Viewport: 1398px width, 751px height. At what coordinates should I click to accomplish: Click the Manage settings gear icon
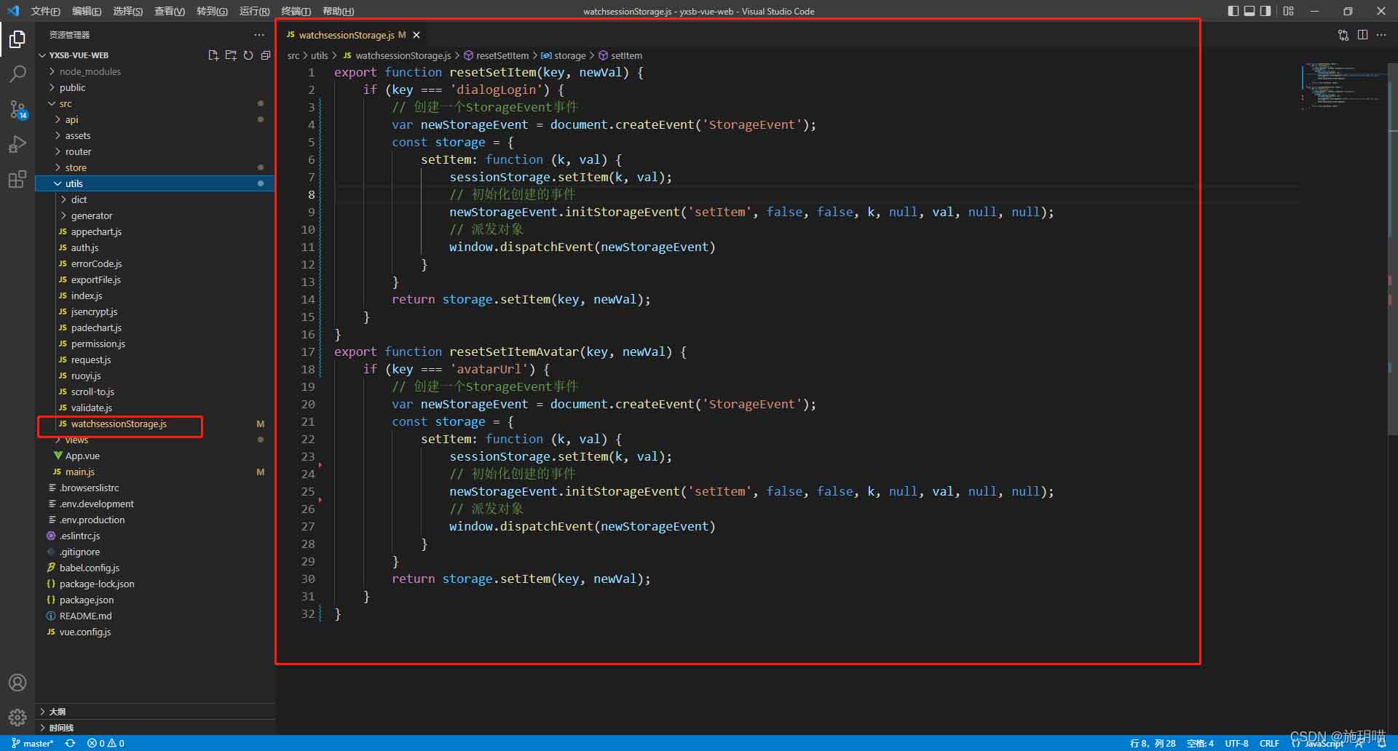(x=17, y=718)
